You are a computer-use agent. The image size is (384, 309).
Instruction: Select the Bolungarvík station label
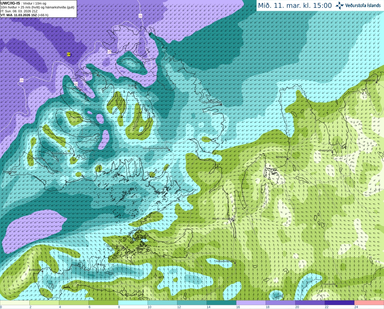click(x=90, y=73)
